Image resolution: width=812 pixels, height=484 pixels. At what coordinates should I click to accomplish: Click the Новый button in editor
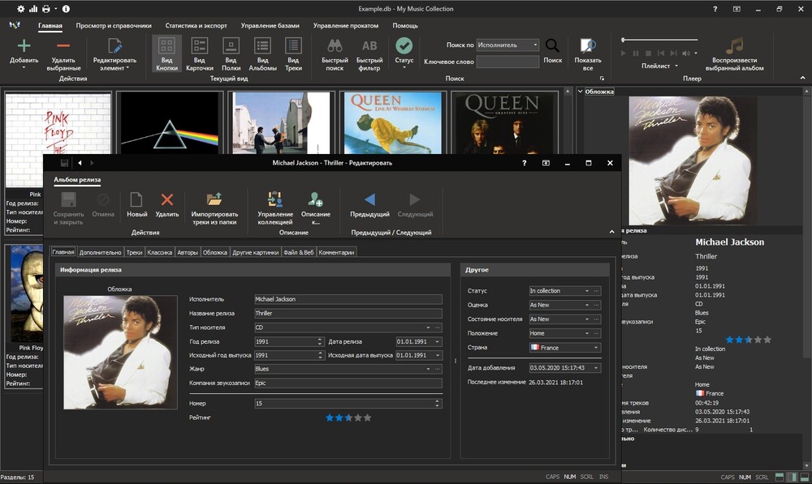136,199
